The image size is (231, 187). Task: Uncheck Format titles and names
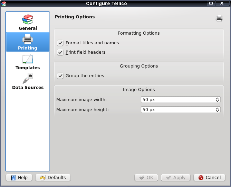tap(60, 43)
